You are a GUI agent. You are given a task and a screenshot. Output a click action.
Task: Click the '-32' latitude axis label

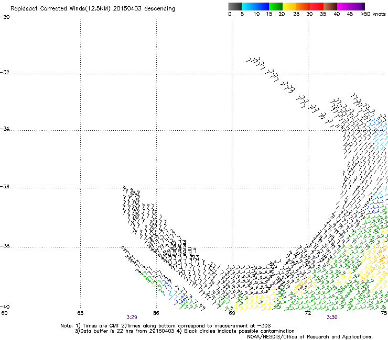[x=5, y=72]
